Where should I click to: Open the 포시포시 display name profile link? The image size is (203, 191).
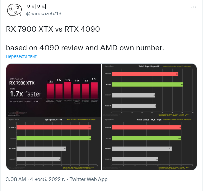[x=37, y=7]
